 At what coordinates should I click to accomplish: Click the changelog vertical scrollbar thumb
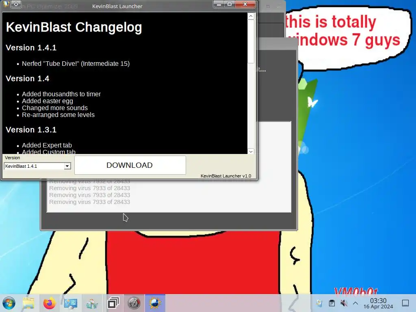pos(251,41)
